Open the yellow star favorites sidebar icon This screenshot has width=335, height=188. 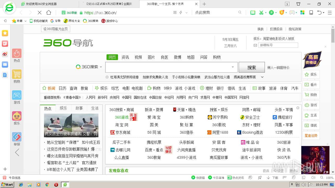(x=5, y=33)
